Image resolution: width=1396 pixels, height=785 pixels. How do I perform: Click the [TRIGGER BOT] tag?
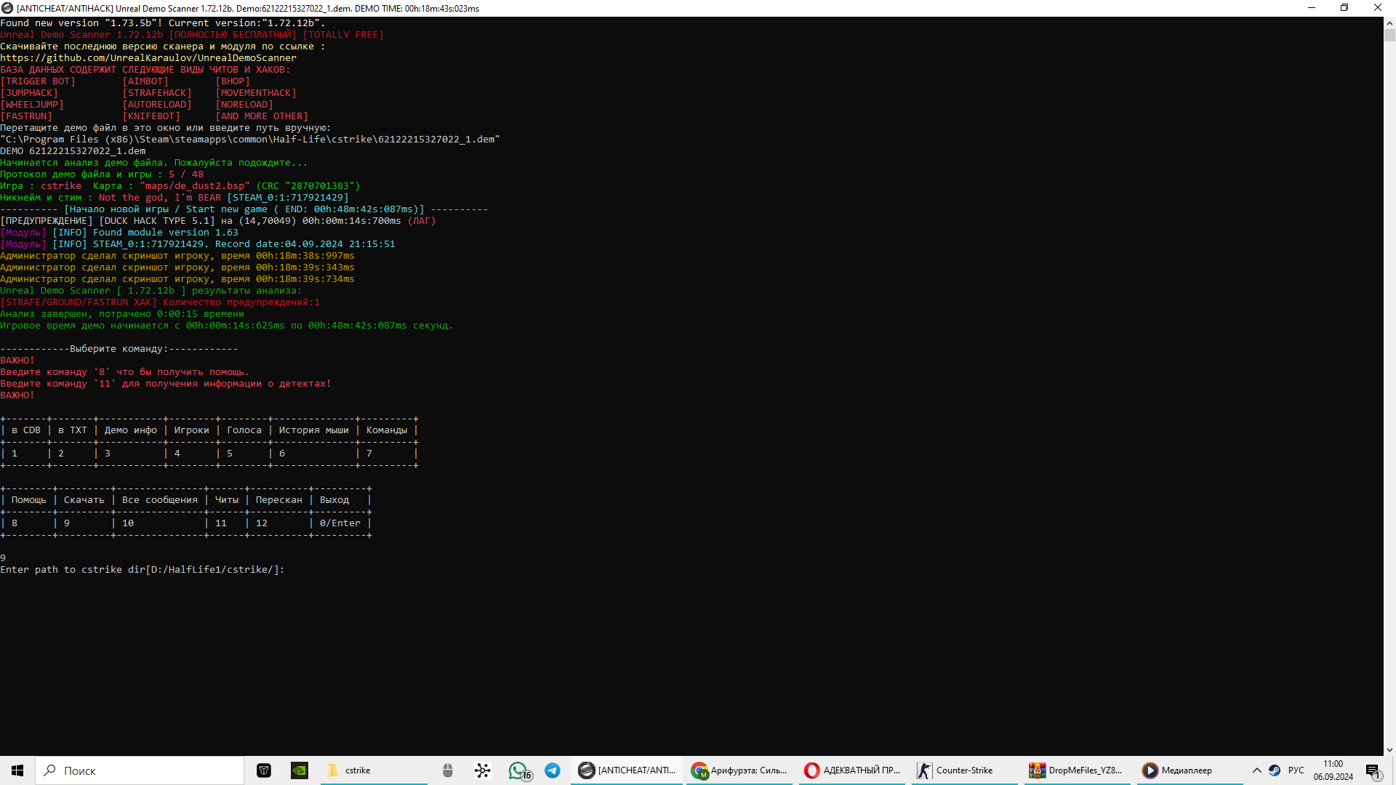pos(38,81)
